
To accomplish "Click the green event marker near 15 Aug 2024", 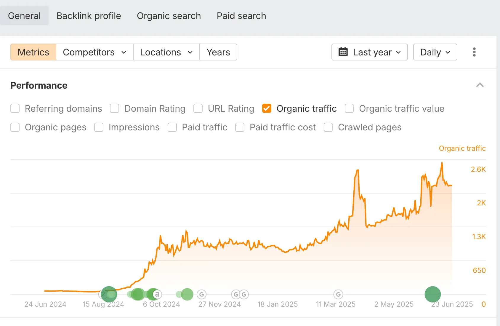I will tap(109, 294).
